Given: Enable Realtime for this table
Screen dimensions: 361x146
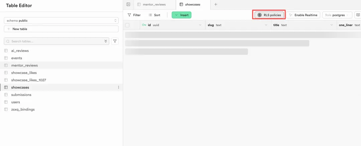Looking at the screenshot, I should pyautogui.click(x=304, y=15).
